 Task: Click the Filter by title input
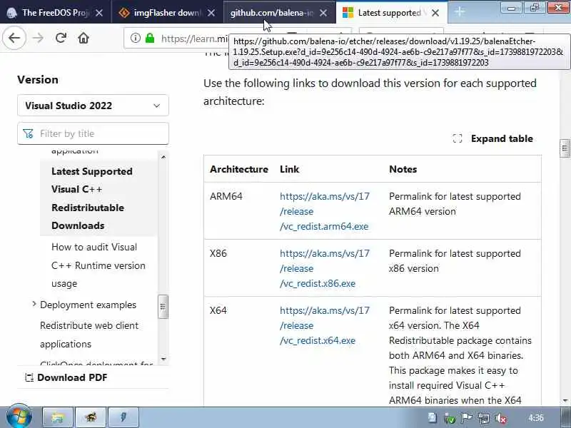pos(93,133)
